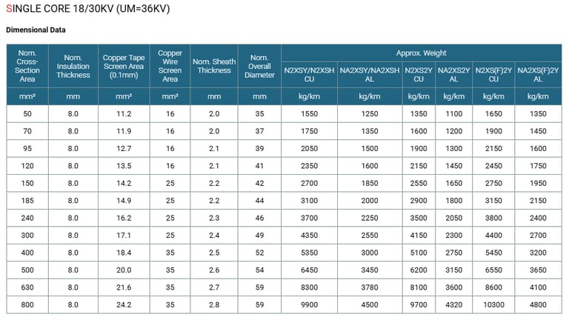
Task: Click the Nom. Cross-Section Area column header
Action: point(27,65)
